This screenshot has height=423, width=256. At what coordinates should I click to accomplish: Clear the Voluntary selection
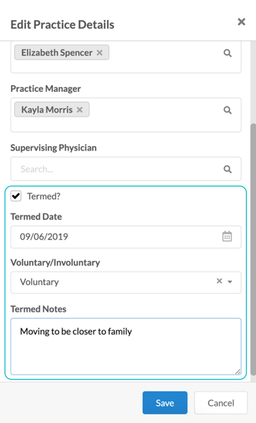[220, 281]
